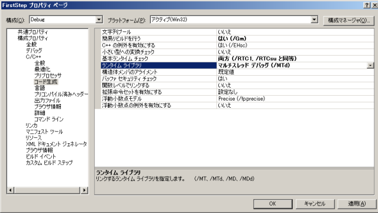
Task: Click the 関数レベルでリンクする property
Action: tap(159, 85)
